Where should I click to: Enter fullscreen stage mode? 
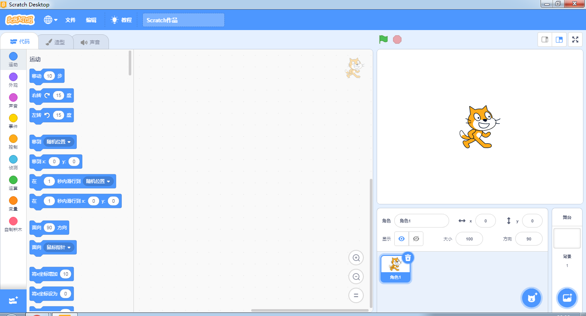click(x=575, y=39)
